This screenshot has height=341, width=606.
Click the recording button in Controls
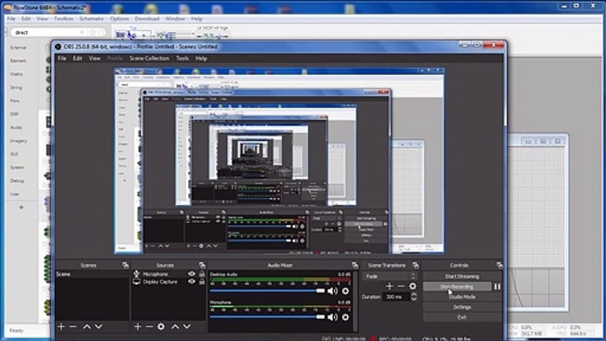coord(456,287)
